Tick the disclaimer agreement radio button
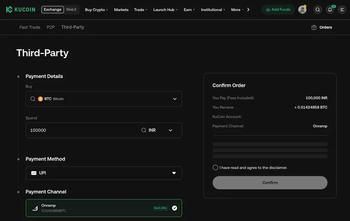 click(215, 167)
